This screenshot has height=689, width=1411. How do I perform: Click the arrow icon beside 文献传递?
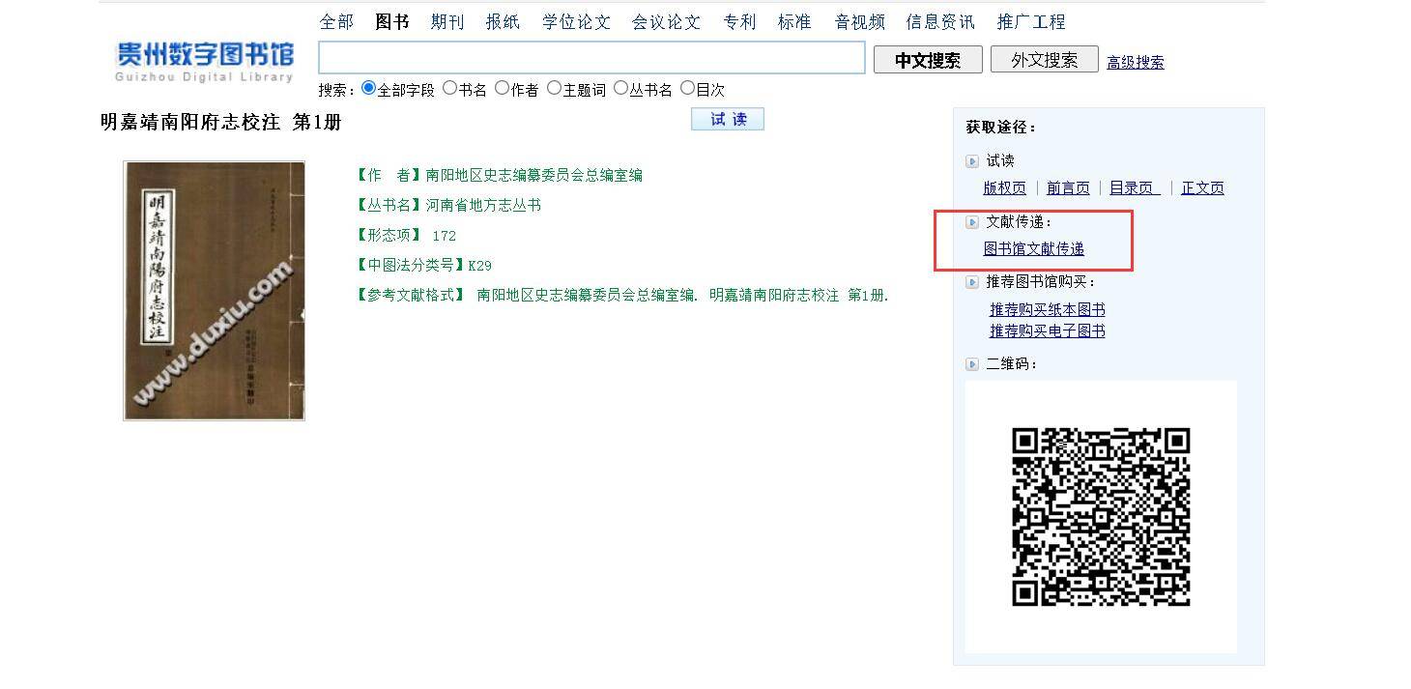coord(972,221)
